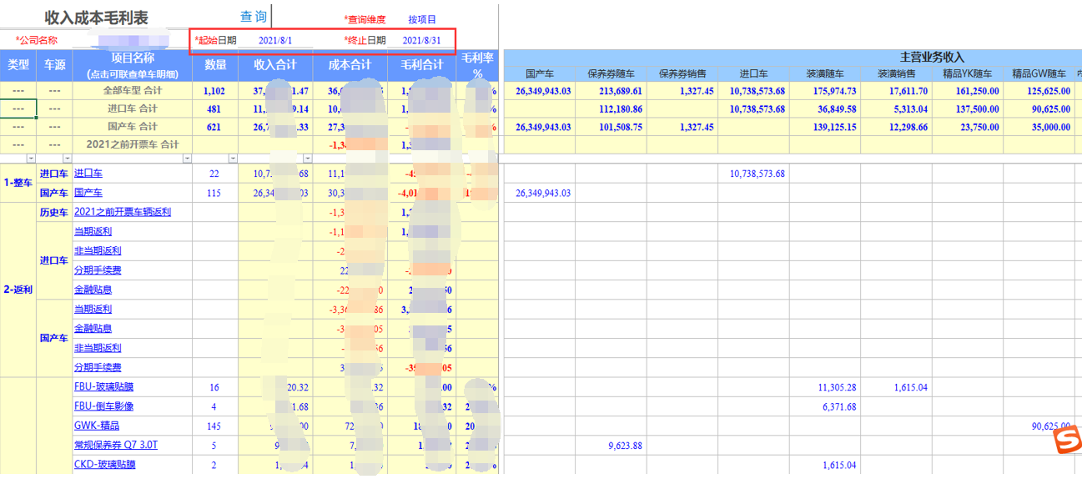This screenshot has height=479, width=1082.
Task: Click the 查询 query button
Action: [254, 17]
